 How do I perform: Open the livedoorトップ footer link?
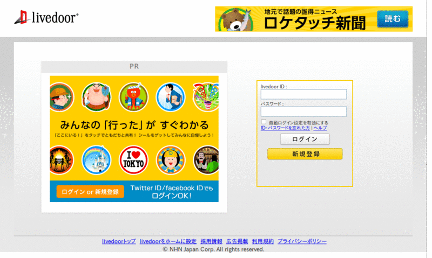point(119,241)
